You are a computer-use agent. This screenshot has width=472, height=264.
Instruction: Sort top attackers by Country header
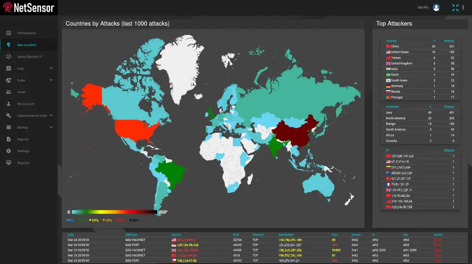click(x=391, y=41)
